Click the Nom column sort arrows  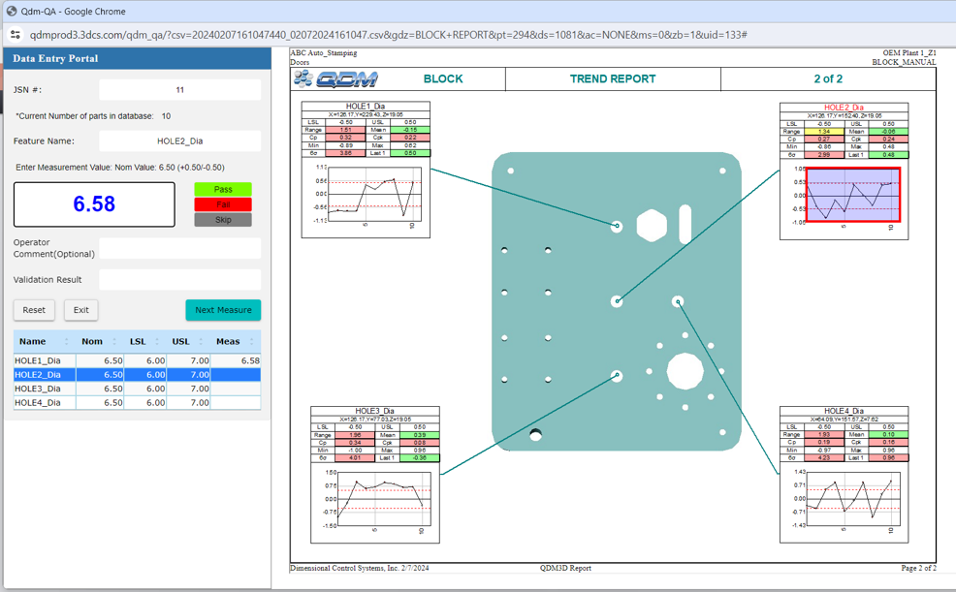(x=120, y=341)
